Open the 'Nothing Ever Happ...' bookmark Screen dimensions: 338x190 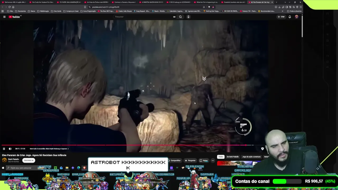tap(212, 11)
